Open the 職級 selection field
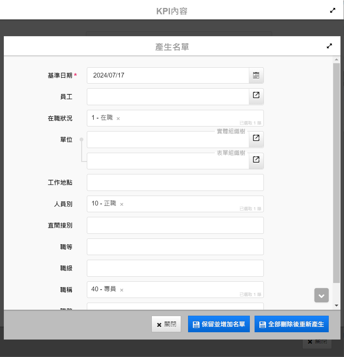 (x=175, y=268)
